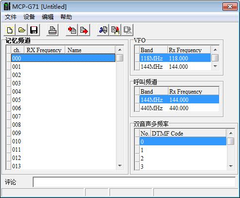Select DTMF code row 1
The height and width of the screenshot is (198, 240).
(183, 150)
